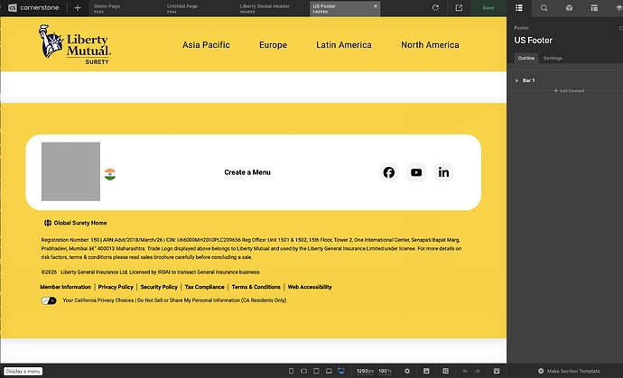Click the 100% zoom field
Viewport: 623px width, 378px height.
385,371
